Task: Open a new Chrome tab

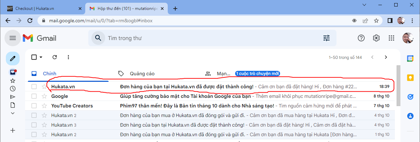Action: click(x=175, y=8)
